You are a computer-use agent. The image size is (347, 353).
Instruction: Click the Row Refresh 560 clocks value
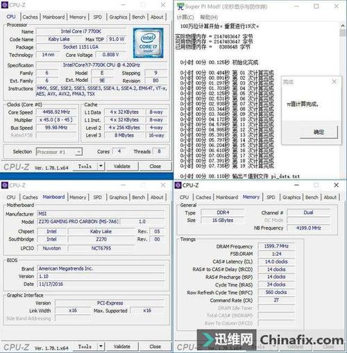(x=276, y=292)
